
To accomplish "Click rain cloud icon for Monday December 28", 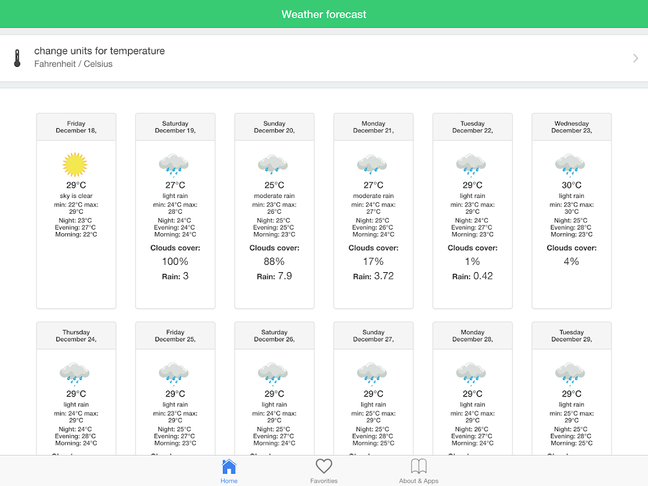I will 471,373.
